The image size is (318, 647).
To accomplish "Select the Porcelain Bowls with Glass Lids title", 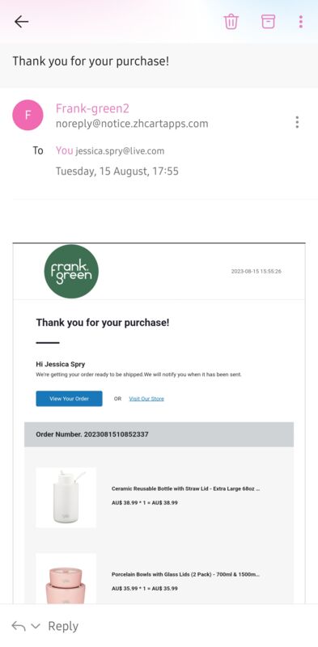I will point(186,574).
